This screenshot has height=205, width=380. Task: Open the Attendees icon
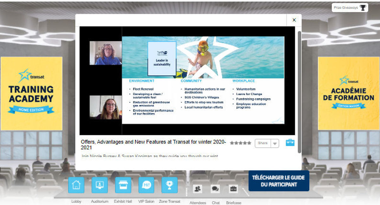[198, 188]
